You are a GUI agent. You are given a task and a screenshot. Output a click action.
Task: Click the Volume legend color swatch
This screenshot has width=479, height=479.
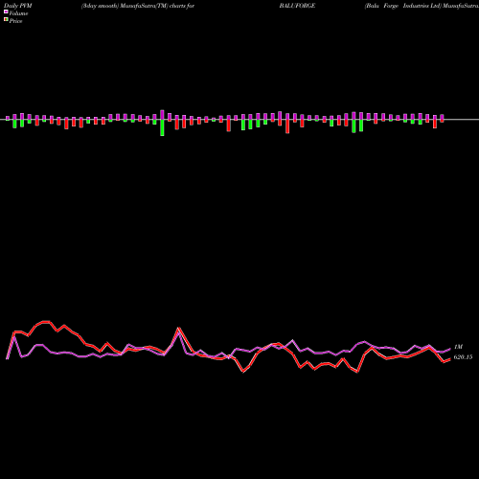[6, 12]
